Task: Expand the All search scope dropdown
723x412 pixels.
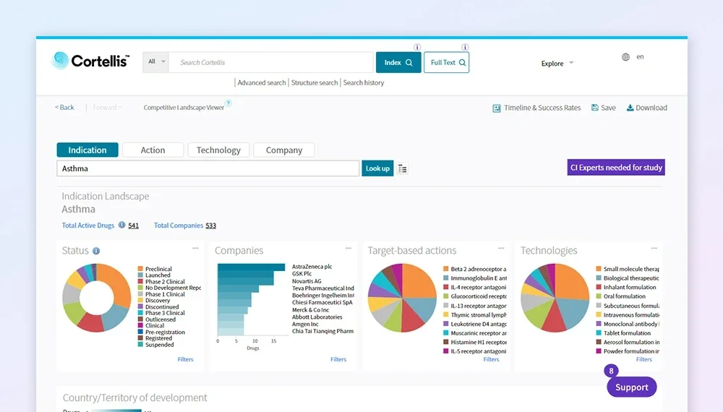Action: 156,62
